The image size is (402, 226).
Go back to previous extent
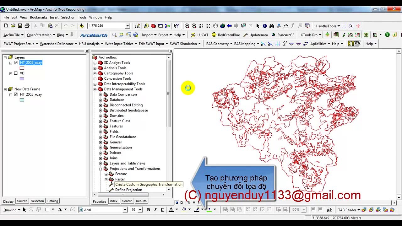[229, 26]
